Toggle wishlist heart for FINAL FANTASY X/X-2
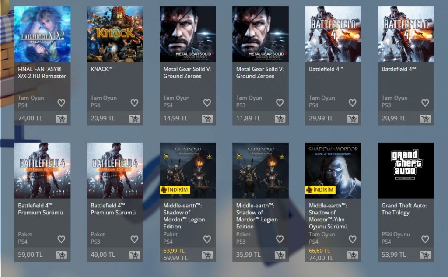Viewport: 448px width, 277px height. [x=61, y=103]
